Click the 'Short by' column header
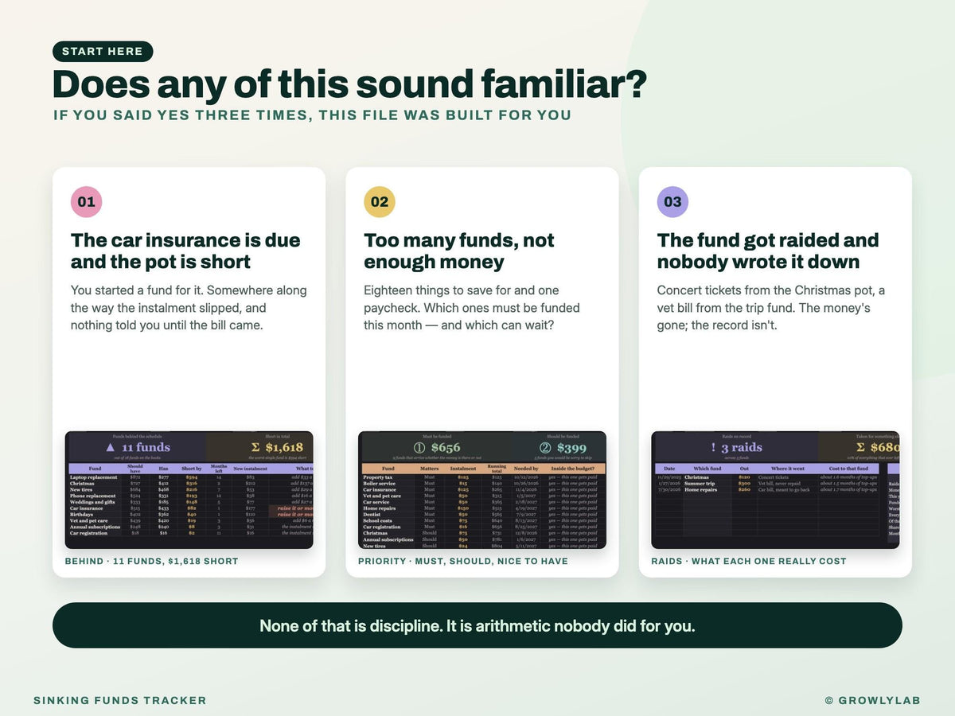This screenshot has width=955, height=716. pyautogui.click(x=192, y=469)
